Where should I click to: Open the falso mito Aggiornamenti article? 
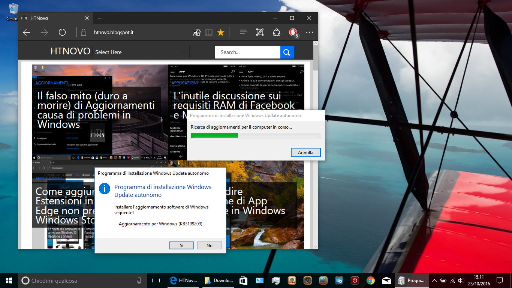point(96,110)
